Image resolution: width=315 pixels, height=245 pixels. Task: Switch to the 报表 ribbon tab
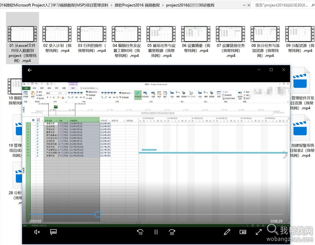[49, 88]
